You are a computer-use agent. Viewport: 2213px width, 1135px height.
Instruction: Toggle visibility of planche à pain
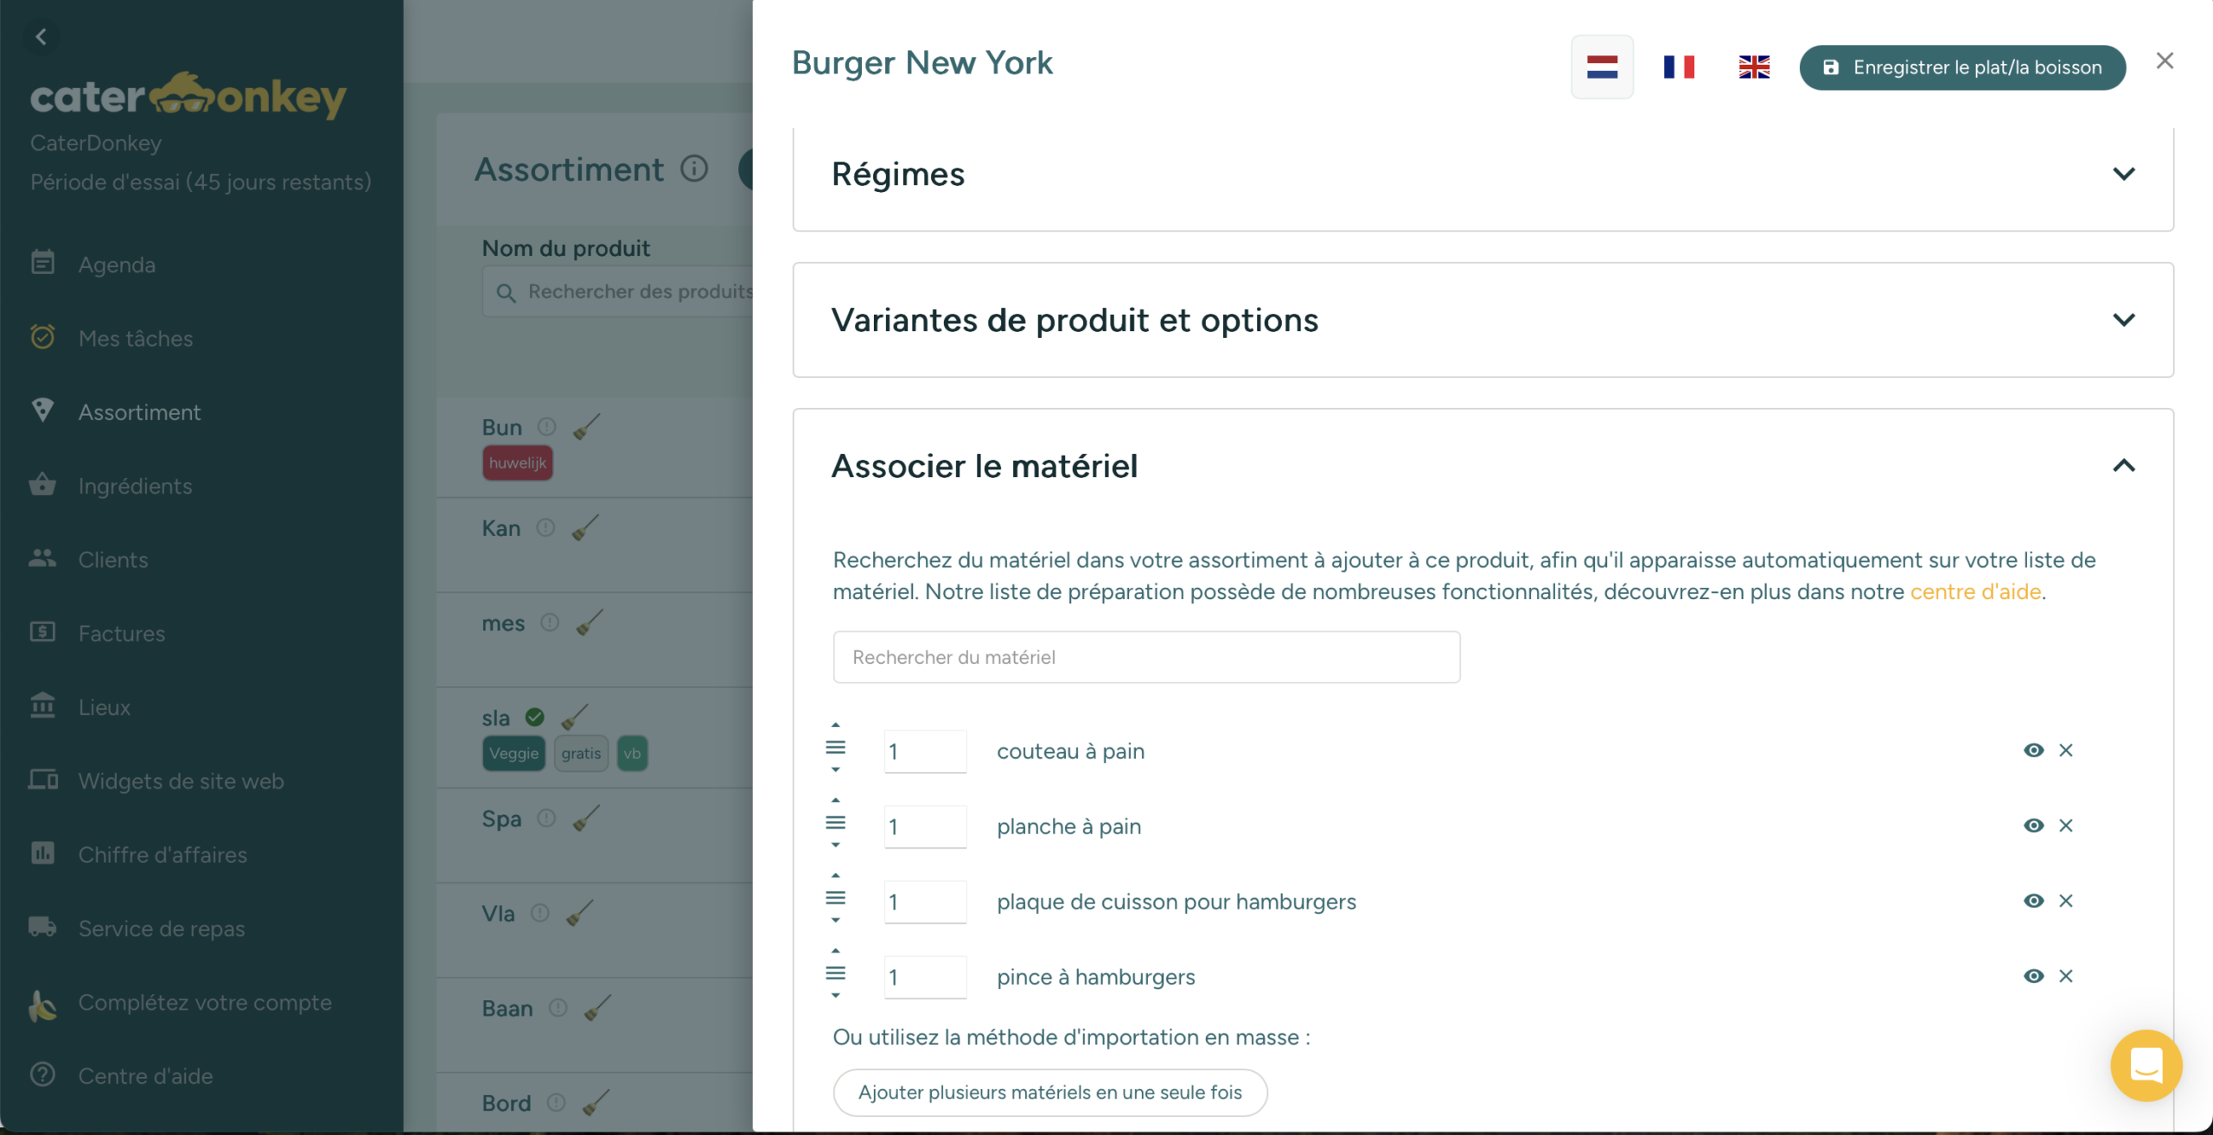pyautogui.click(x=2032, y=826)
